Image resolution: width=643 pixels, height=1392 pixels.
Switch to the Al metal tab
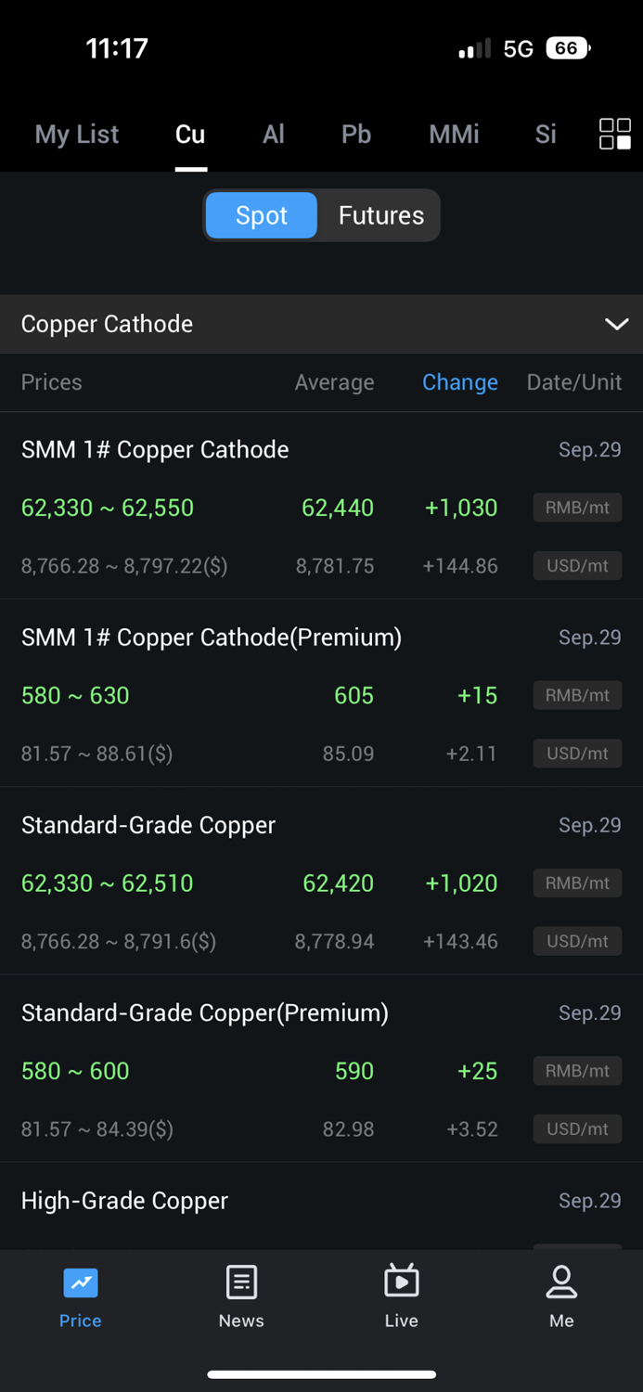(x=273, y=134)
